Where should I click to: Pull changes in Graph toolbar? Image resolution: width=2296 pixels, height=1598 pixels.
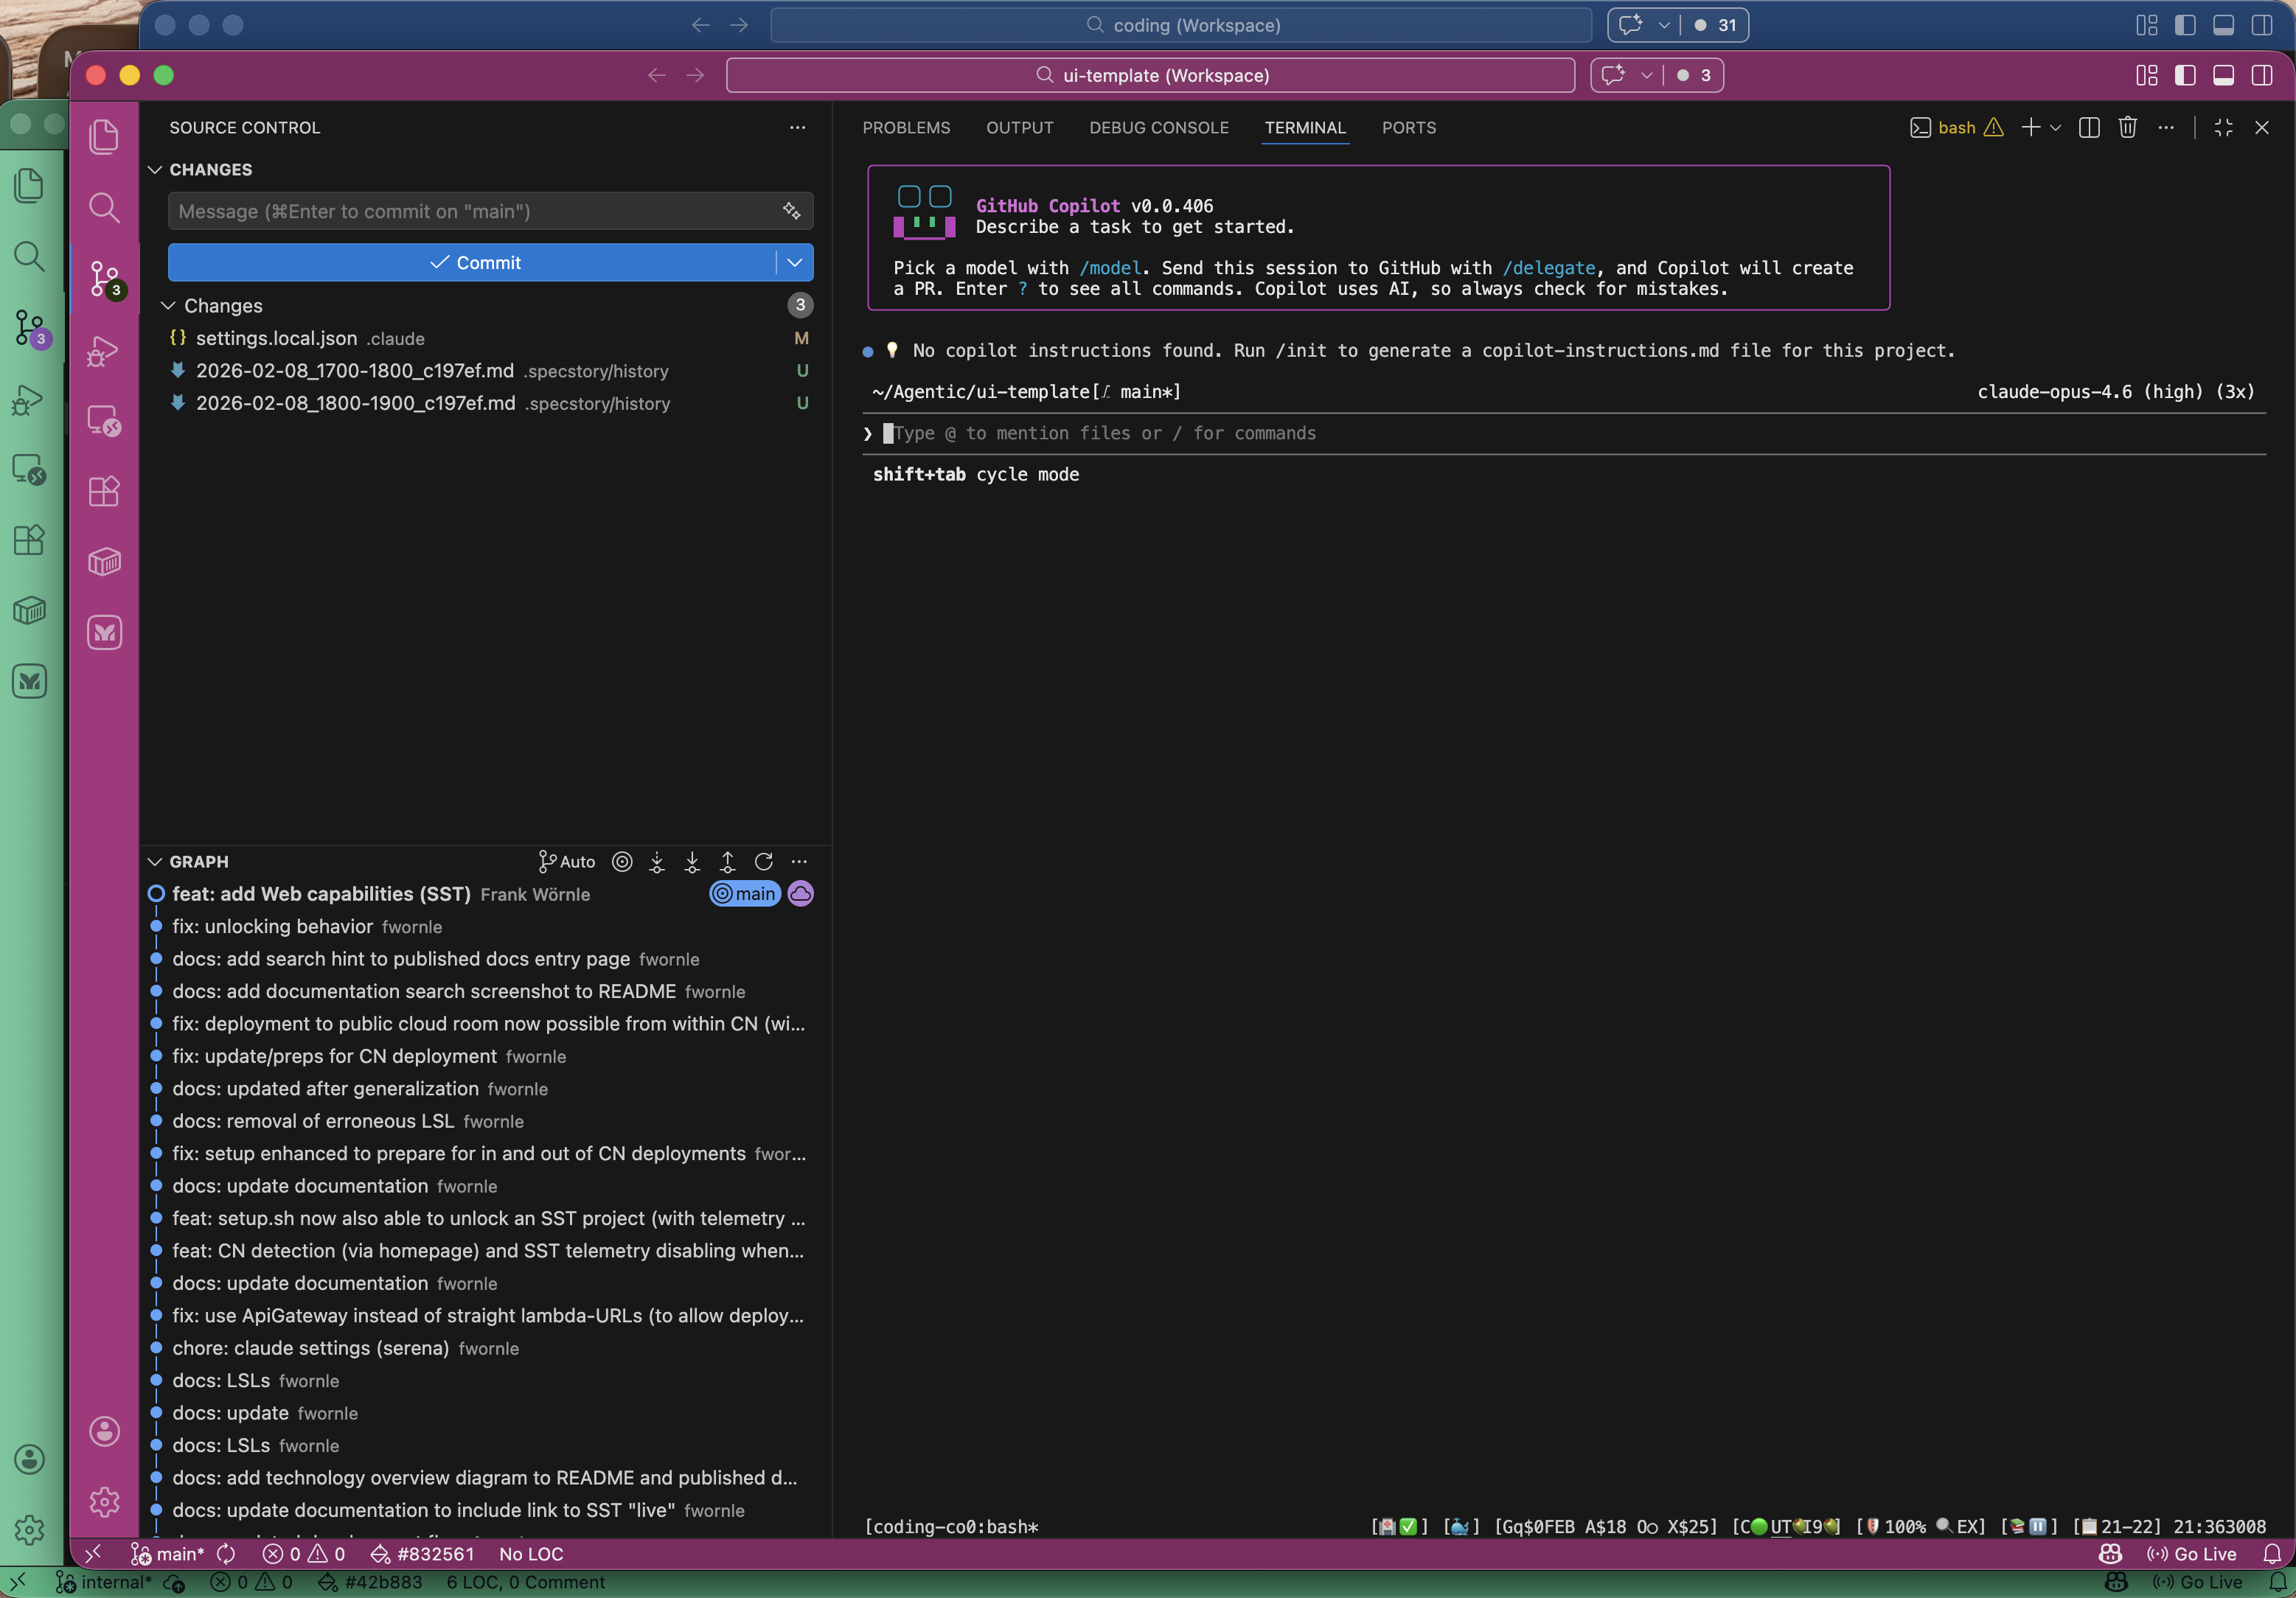(692, 861)
